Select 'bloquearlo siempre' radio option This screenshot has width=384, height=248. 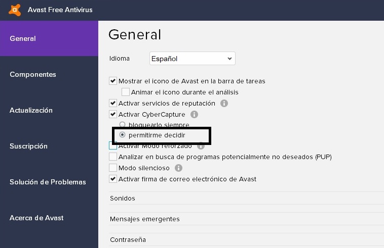tap(122, 125)
